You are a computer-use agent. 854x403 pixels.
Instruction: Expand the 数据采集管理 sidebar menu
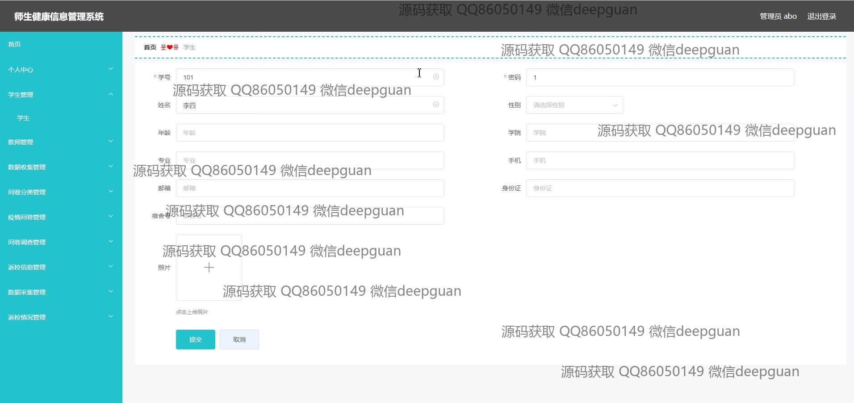[x=61, y=292]
